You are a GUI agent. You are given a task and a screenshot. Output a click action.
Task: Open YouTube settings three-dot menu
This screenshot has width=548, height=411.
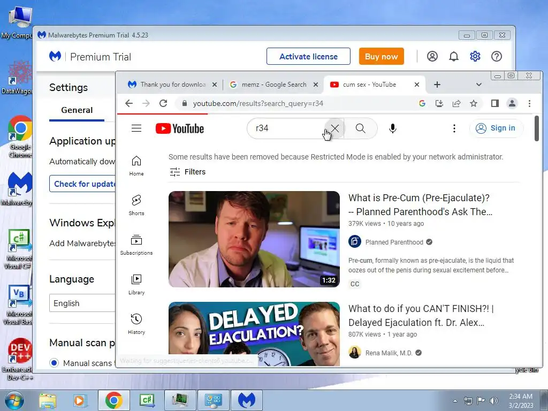(454, 128)
